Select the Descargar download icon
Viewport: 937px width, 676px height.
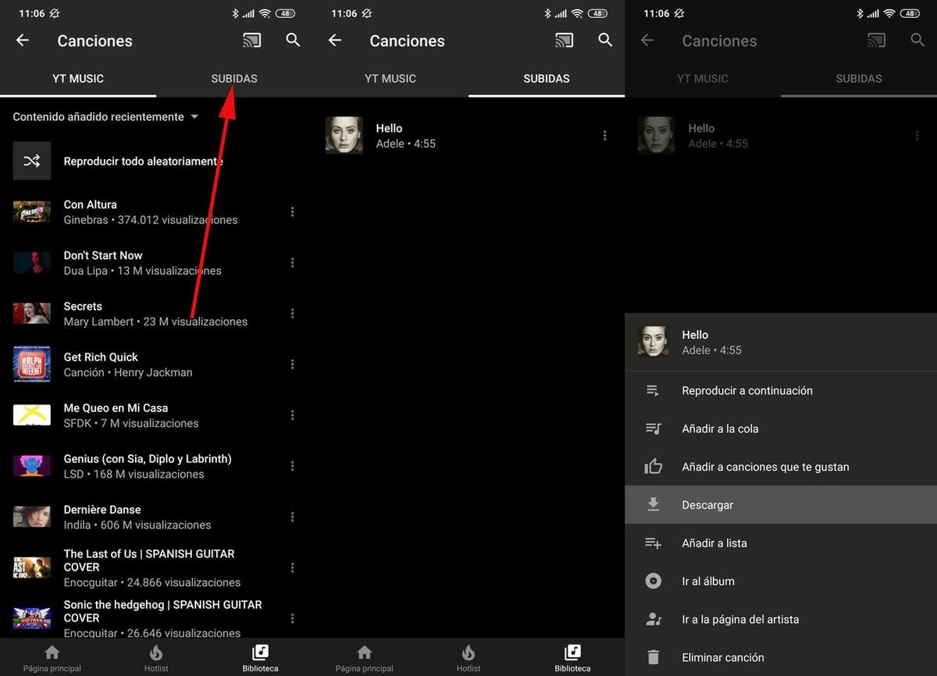653,505
